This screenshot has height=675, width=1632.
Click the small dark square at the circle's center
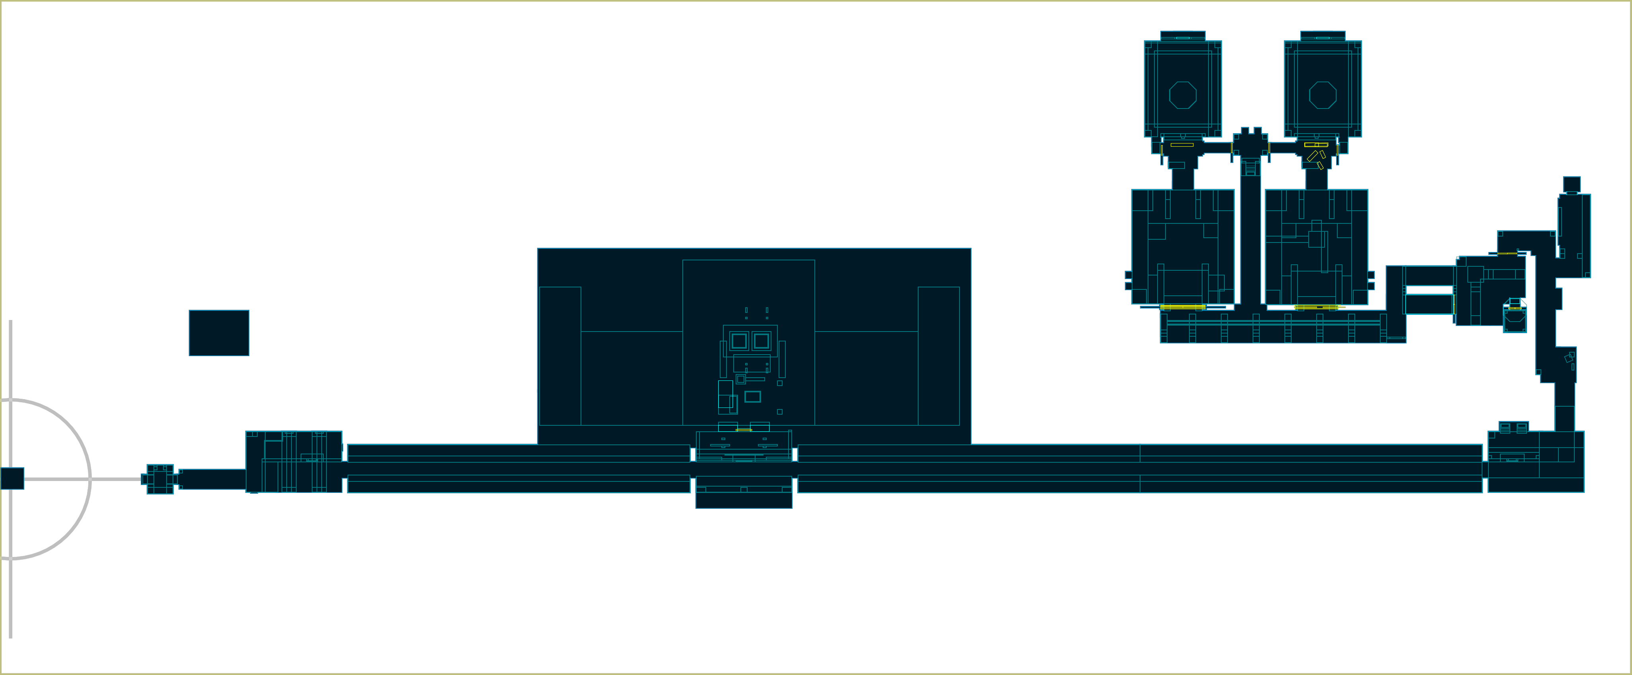[x=12, y=478]
